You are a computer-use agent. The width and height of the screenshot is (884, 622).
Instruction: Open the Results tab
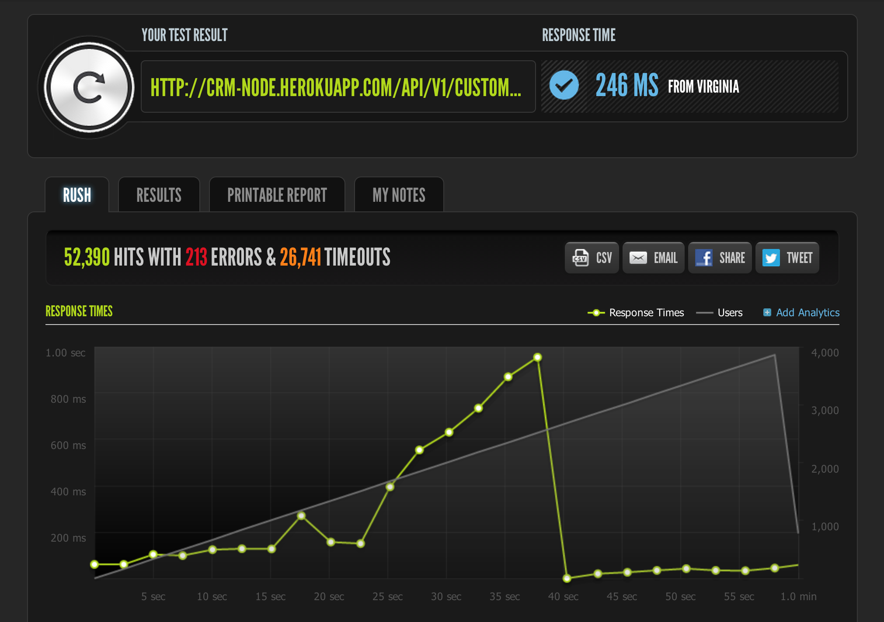pyautogui.click(x=159, y=195)
